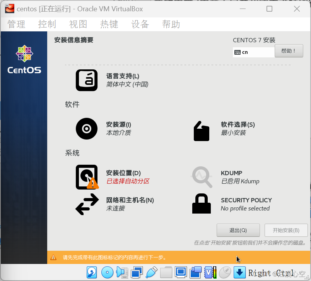Click the cn keyboard layout field
This screenshot has height=281, width=311.
pyautogui.click(x=254, y=52)
